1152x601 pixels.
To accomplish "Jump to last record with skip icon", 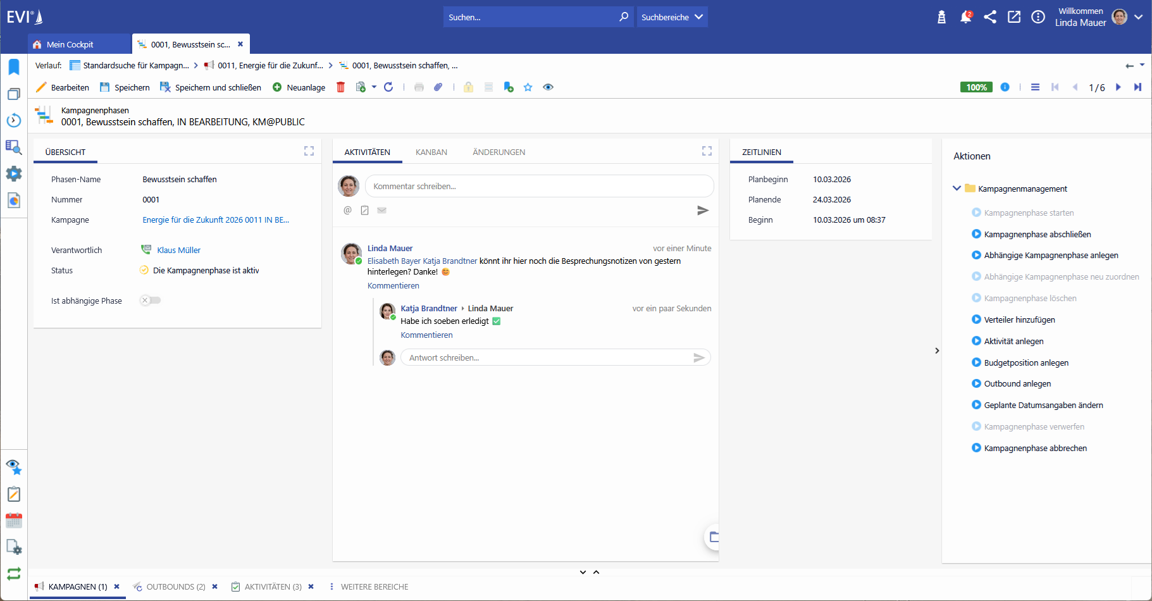I will pyautogui.click(x=1137, y=87).
